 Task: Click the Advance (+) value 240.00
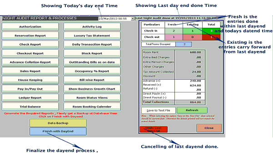click(x=195, y=81)
